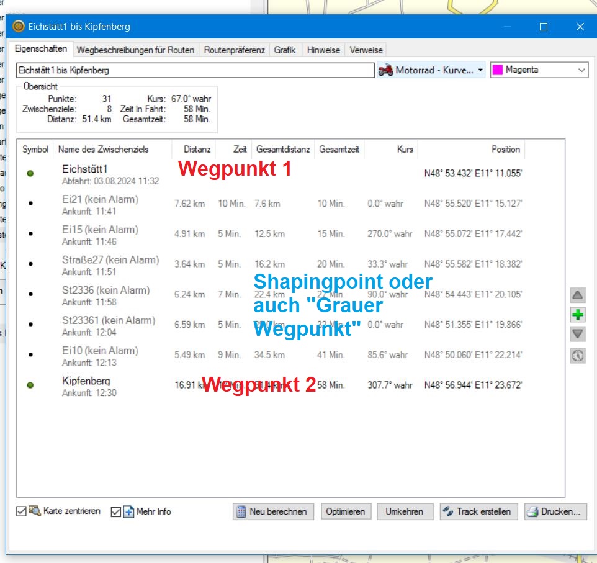
Task: Click the Track erstellen button
Action: [x=478, y=511]
